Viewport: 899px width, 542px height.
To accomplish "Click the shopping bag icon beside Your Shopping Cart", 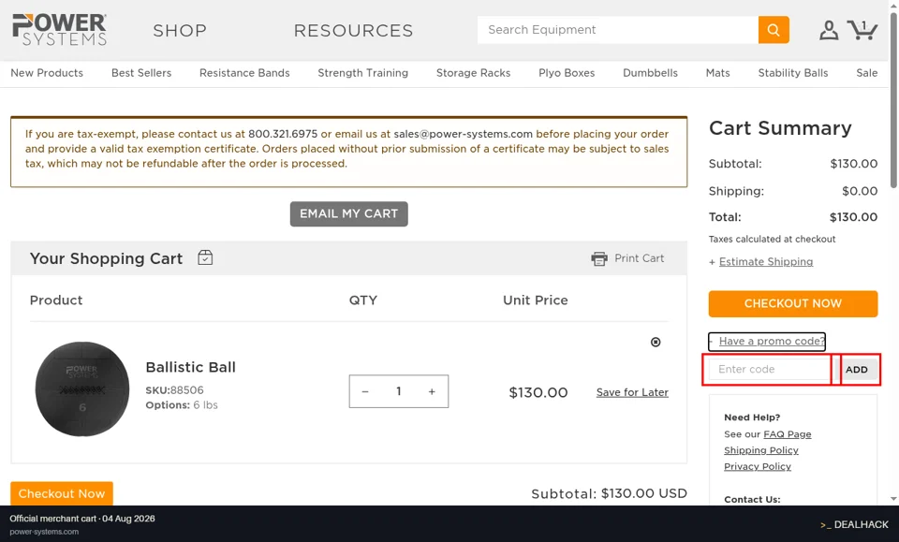I will click(205, 257).
